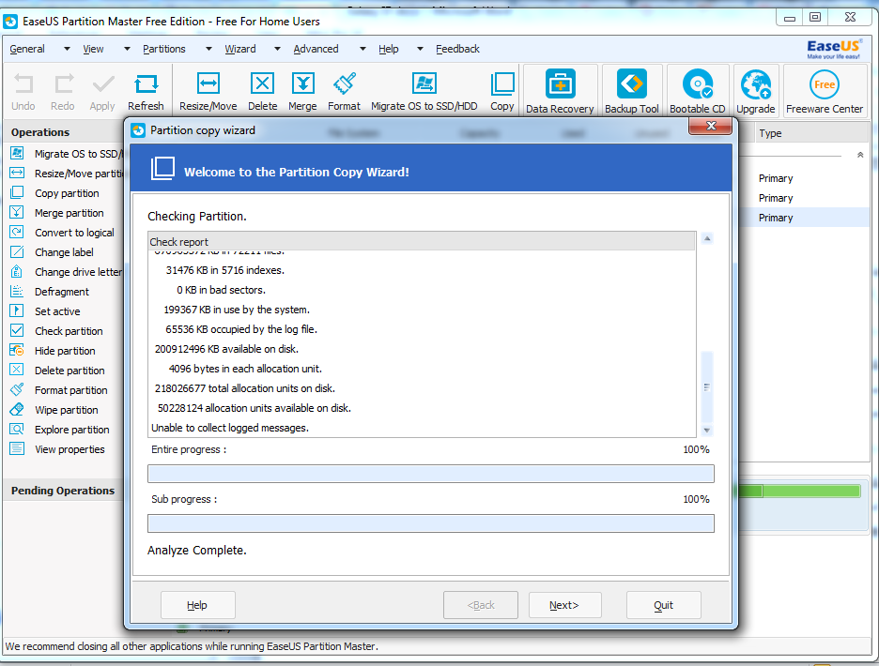Click the green disk usage bar
879x666 pixels.
799,492
